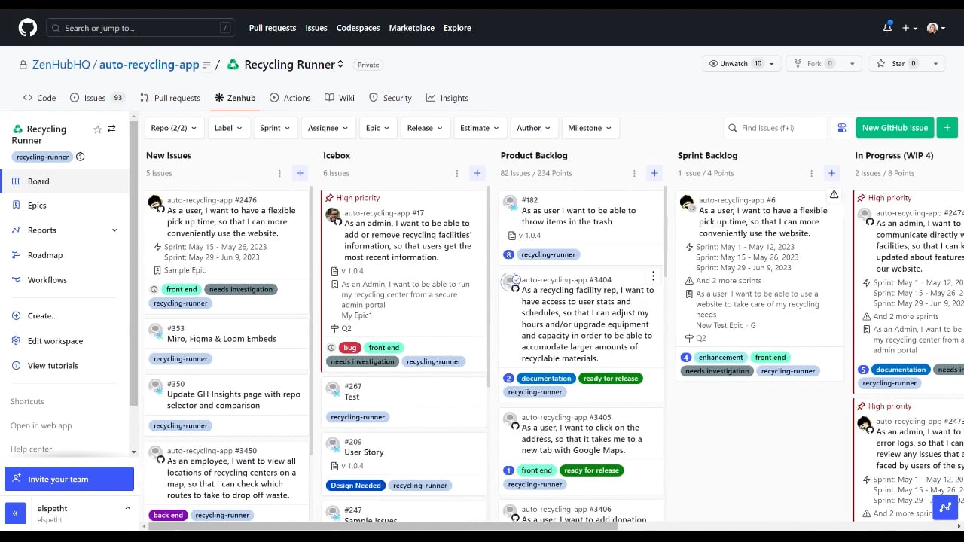This screenshot has width=964, height=542.
Task: Open the Milestone filter dropdown
Action: click(x=589, y=128)
